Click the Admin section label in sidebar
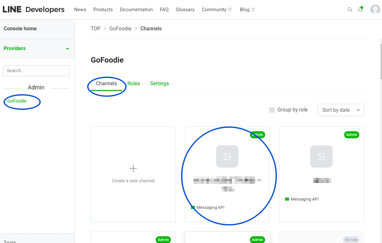Image resolution: width=382 pixels, height=243 pixels. point(36,87)
